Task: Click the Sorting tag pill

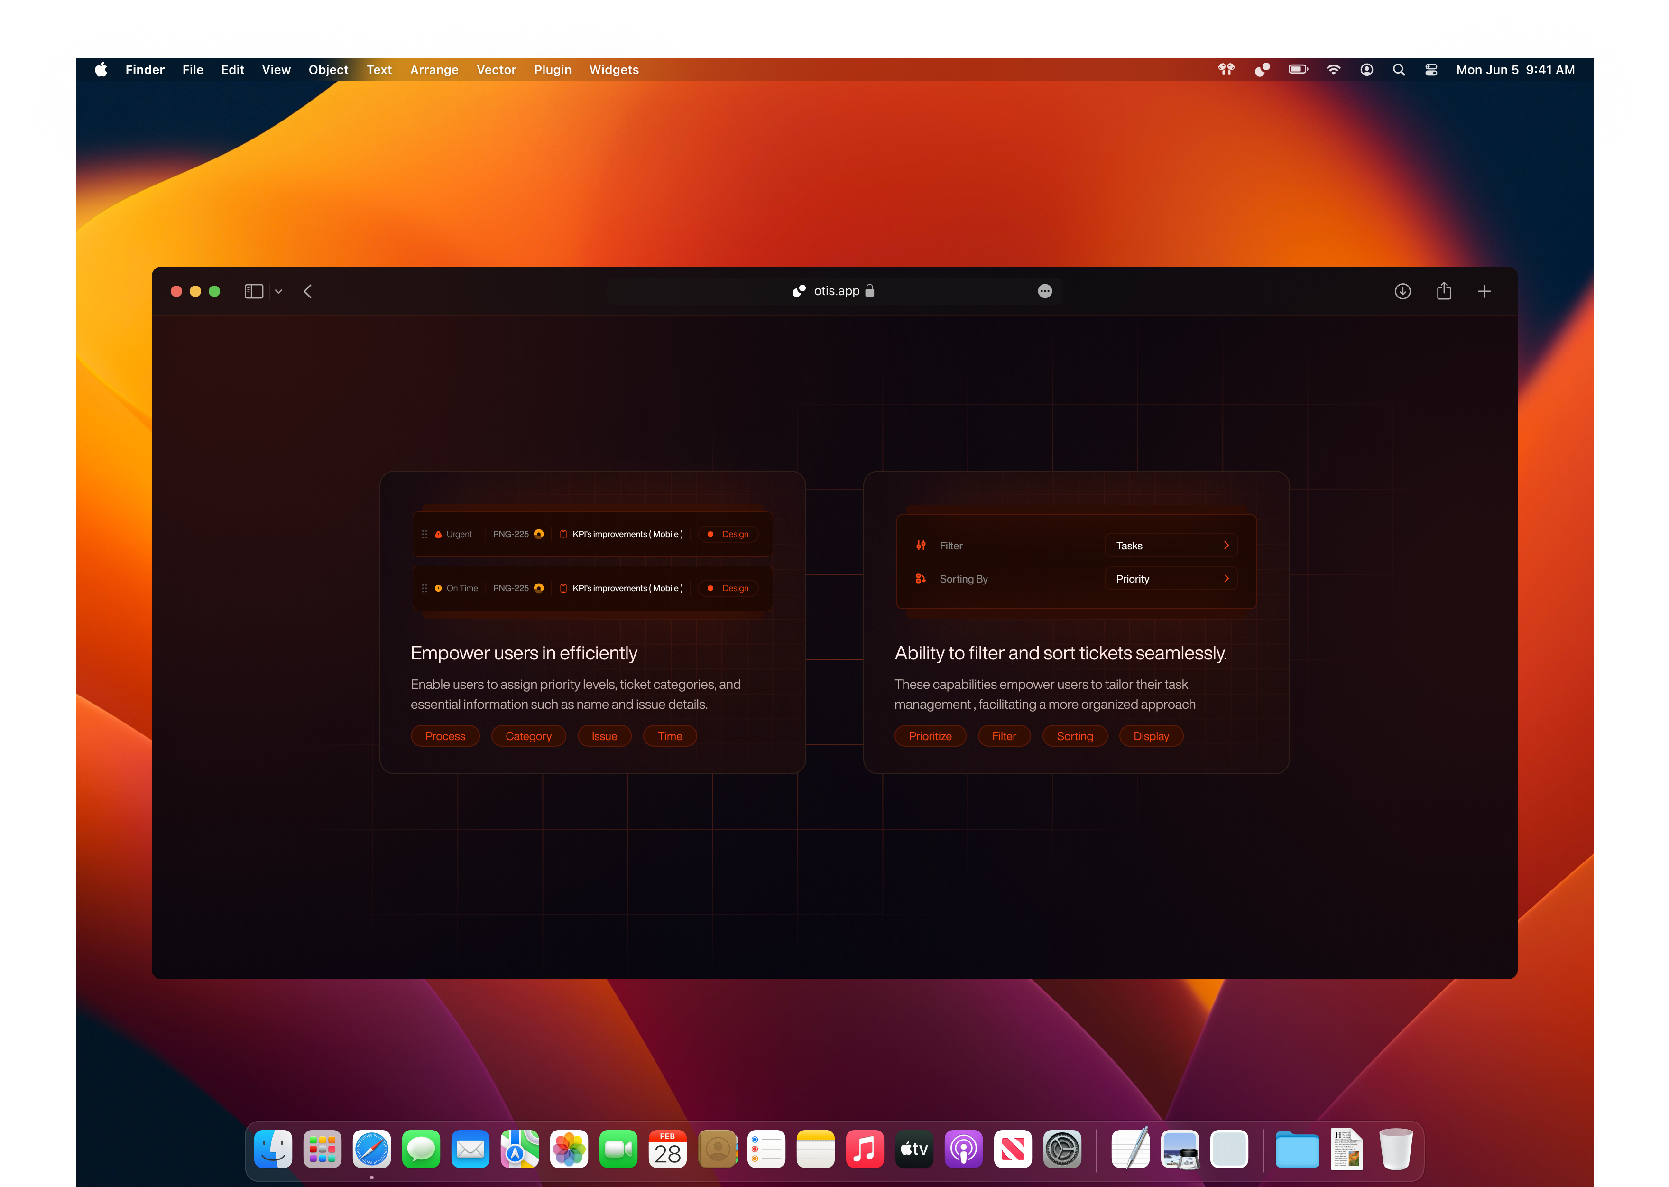Action: (1075, 736)
